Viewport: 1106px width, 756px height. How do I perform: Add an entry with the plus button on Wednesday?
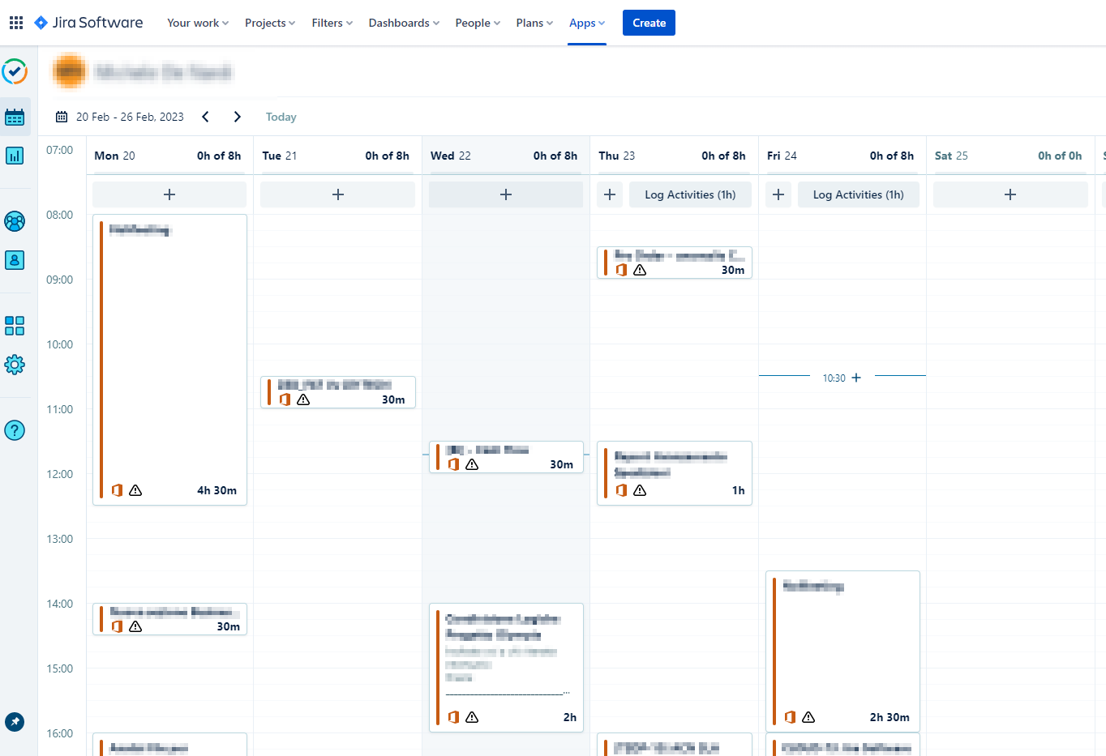505,194
